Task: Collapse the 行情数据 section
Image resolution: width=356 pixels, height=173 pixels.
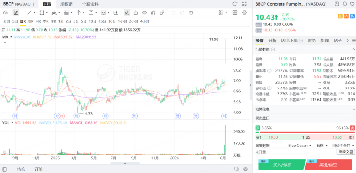Action: pos(353,49)
